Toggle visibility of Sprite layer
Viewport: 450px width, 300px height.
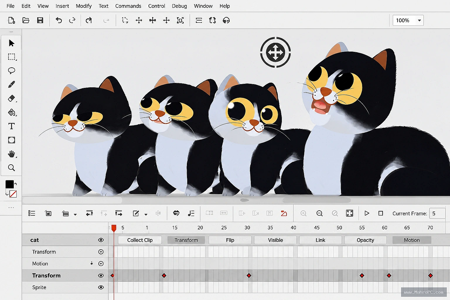point(101,287)
